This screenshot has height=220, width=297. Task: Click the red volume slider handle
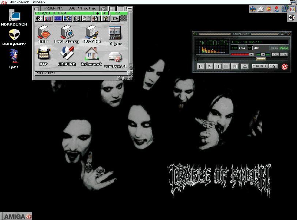click(252, 54)
